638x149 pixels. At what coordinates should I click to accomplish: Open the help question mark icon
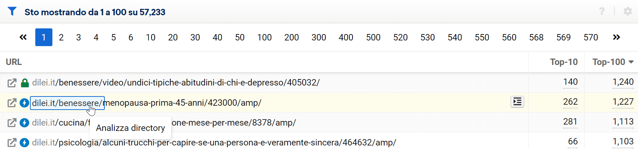tap(602, 11)
